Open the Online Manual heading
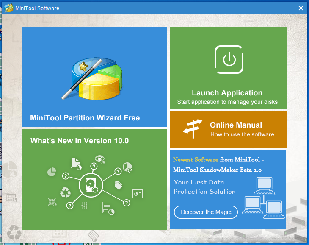This screenshot has width=309, height=245. (236, 125)
